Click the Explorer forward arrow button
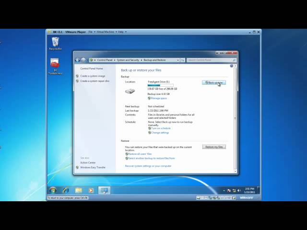The width and height of the screenshot is (307, 230). click(83, 60)
